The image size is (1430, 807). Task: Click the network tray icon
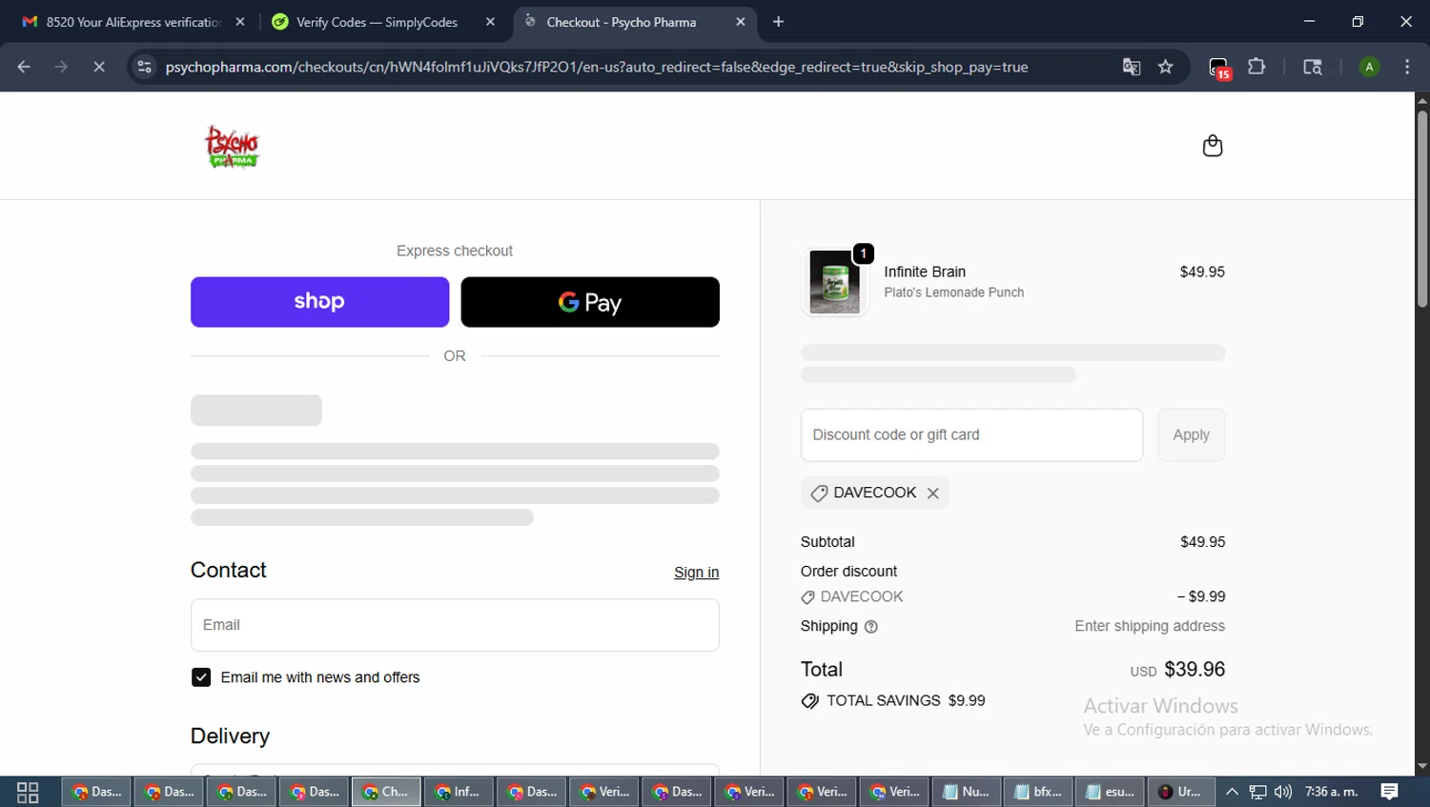click(x=1258, y=792)
